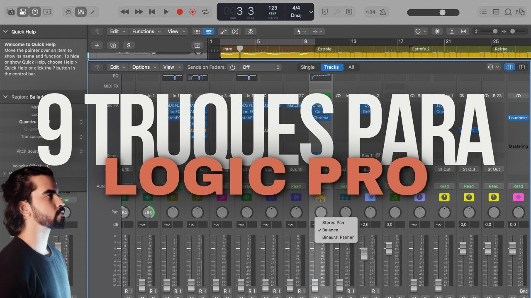531x298 pixels.
Task: Open the LCD display mode dropdown arrow
Action: click(312, 12)
